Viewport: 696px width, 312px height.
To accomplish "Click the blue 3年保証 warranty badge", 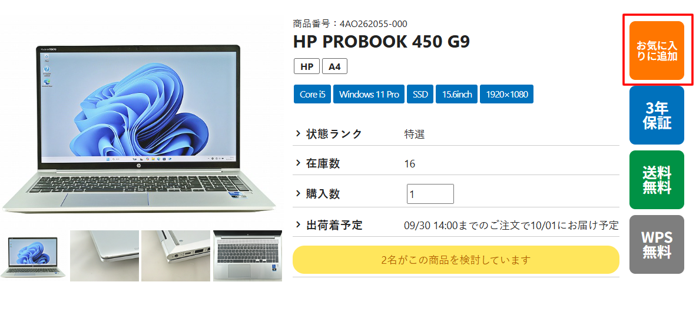I will point(657,115).
